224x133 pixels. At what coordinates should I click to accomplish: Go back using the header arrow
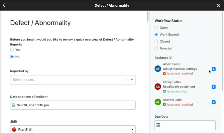pyautogui.click(x=4, y=5)
